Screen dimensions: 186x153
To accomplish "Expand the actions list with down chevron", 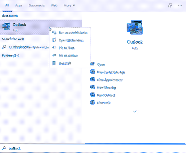I will (135, 111).
